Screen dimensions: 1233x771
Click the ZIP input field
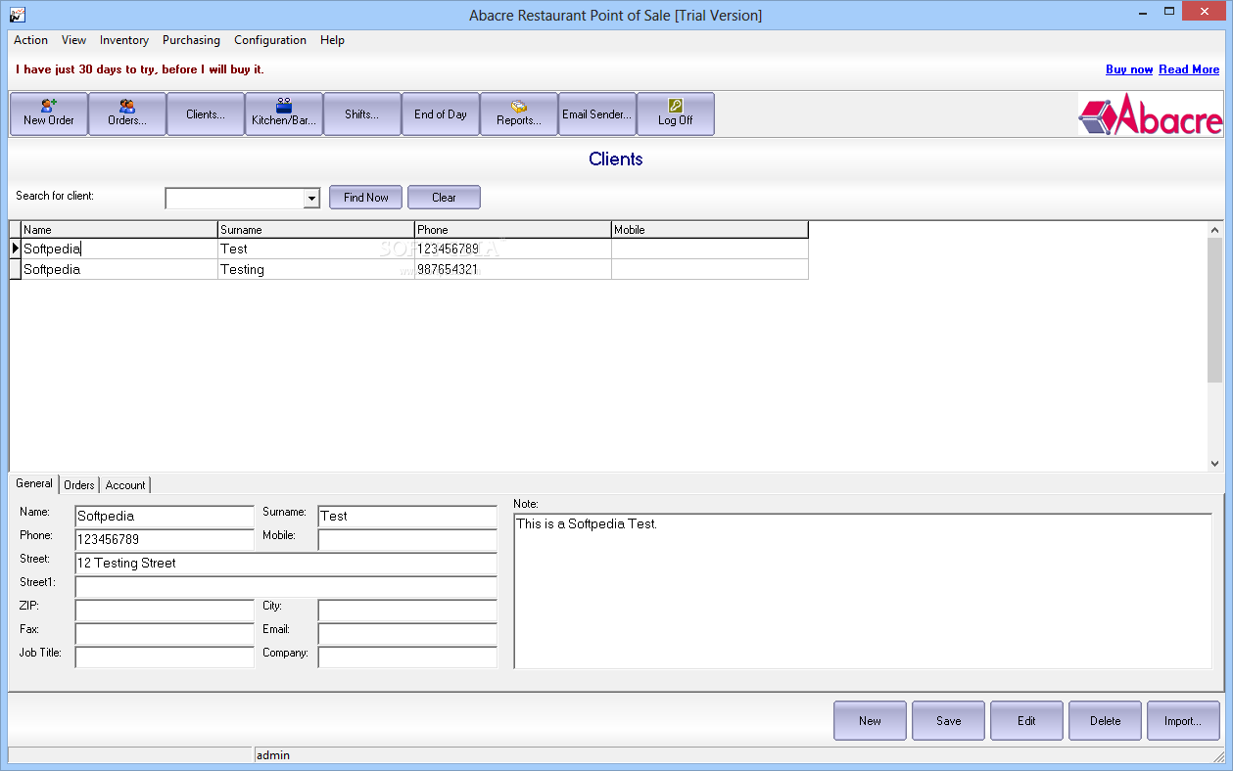pos(165,611)
